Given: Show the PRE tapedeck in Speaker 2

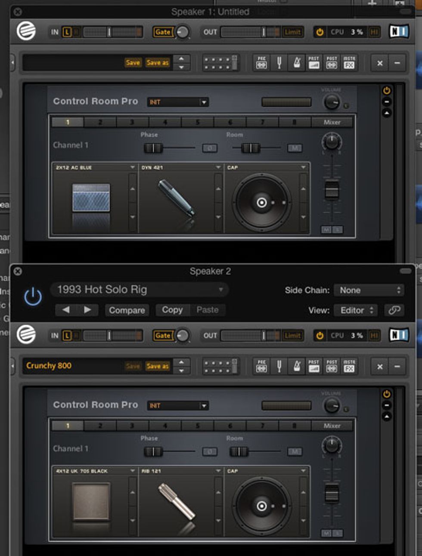Looking at the screenshot, I should pyautogui.click(x=261, y=366).
